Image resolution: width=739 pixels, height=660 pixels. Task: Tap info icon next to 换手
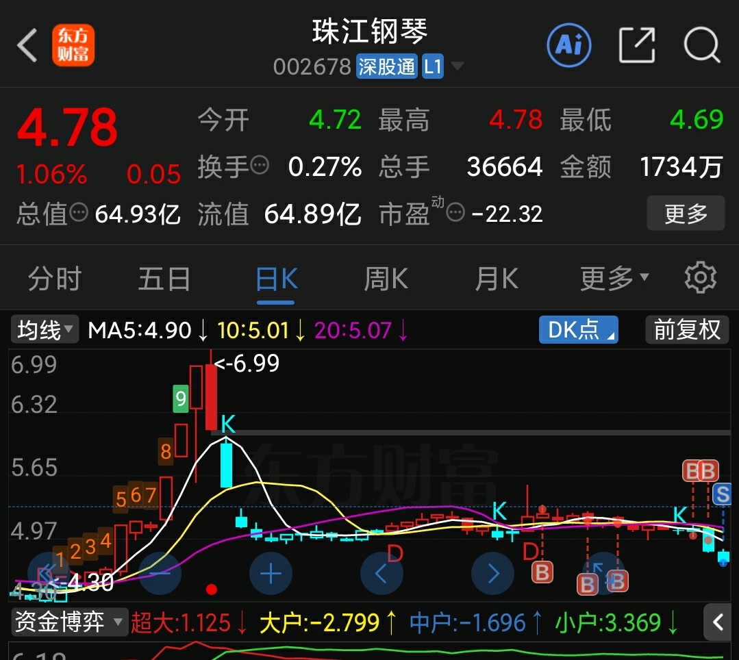click(260, 166)
